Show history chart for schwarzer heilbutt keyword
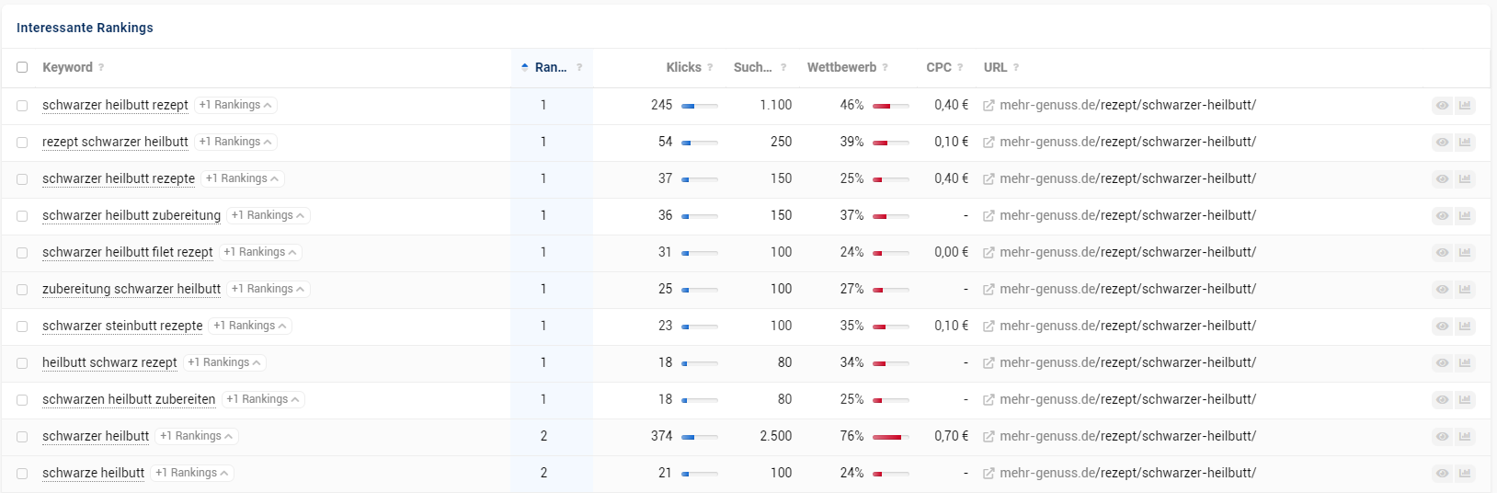This screenshot has width=1497, height=493. [1465, 437]
